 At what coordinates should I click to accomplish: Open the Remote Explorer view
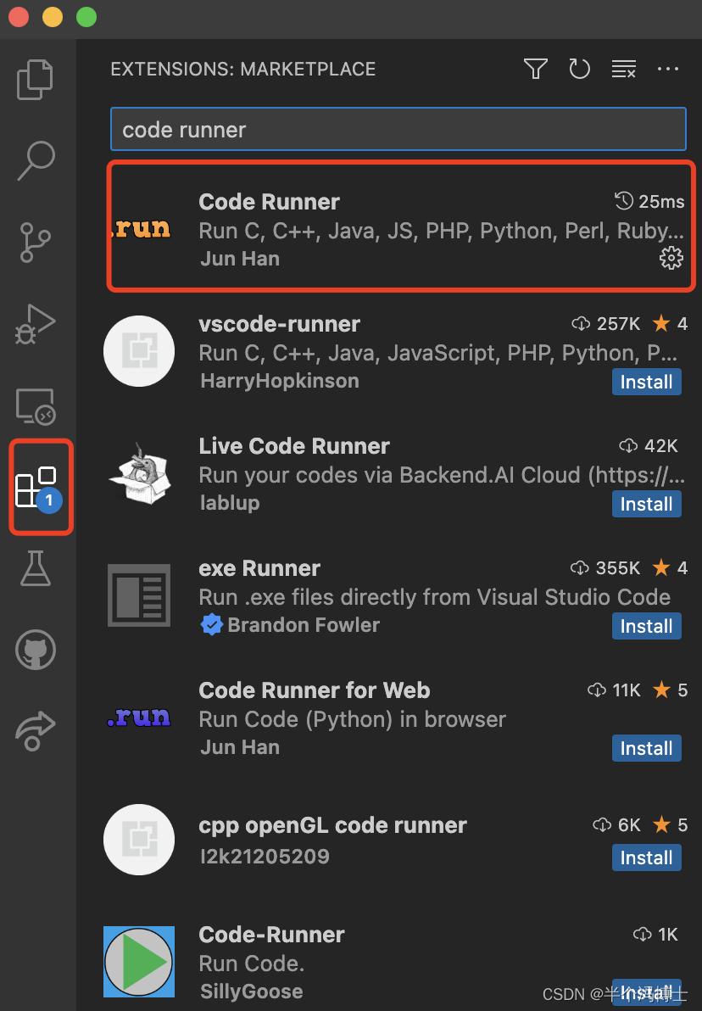click(x=36, y=406)
